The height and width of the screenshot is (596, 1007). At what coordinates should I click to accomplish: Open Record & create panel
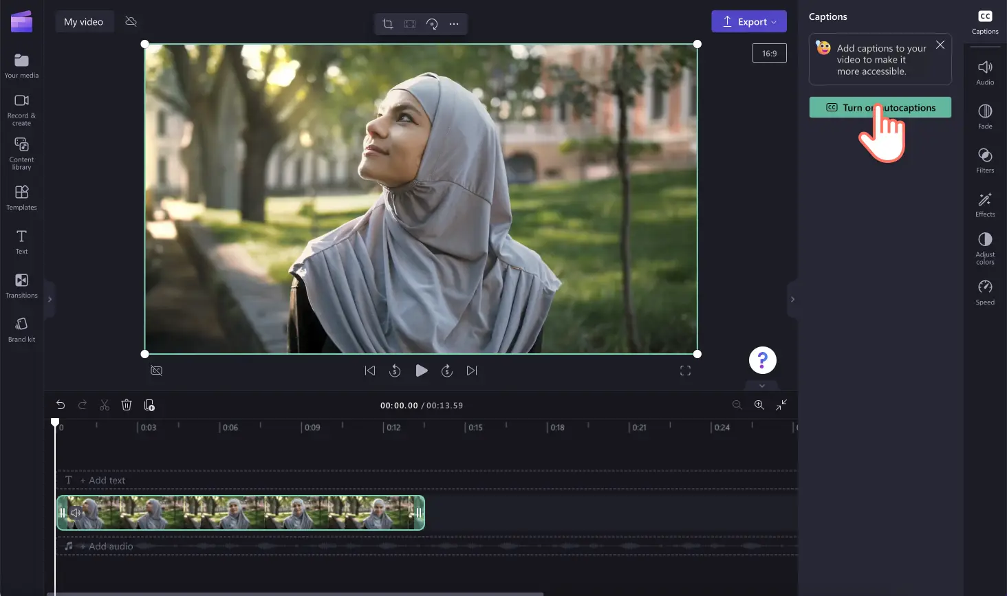coord(21,110)
